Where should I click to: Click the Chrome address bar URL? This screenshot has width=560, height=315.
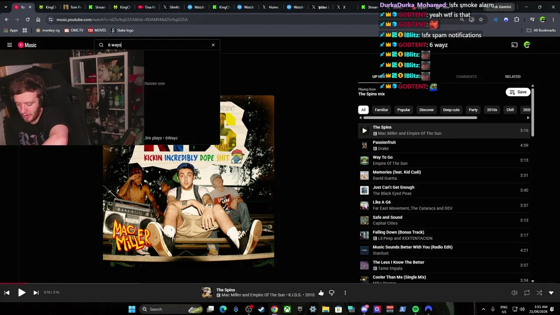[122, 20]
